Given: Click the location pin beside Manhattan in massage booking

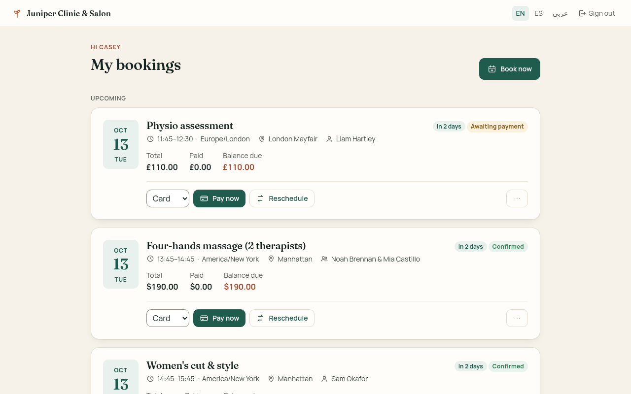Looking at the screenshot, I should pos(271,259).
